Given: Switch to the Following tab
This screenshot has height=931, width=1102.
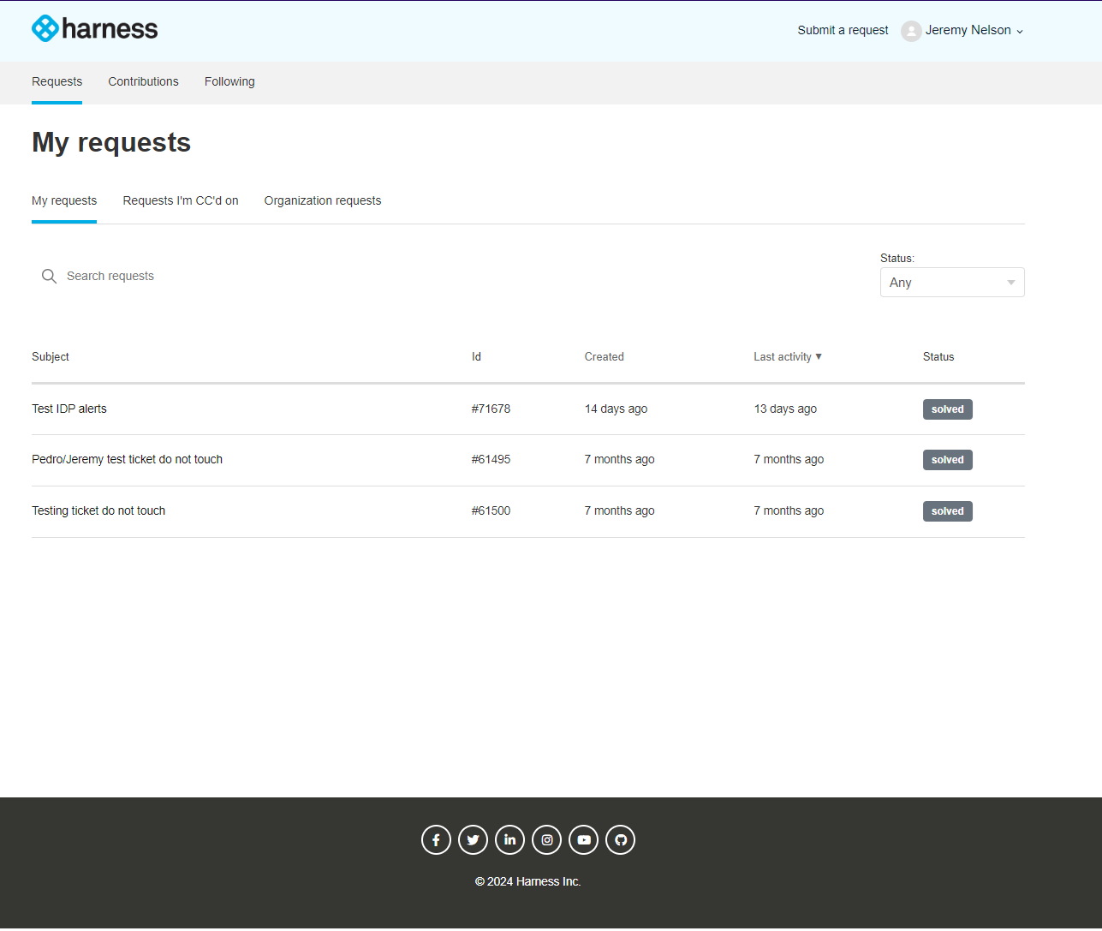Looking at the screenshot, I should click(x=229, y=81).
